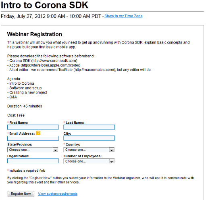Select the City input field
The image size is (206, 200).
tap(89, 138)
